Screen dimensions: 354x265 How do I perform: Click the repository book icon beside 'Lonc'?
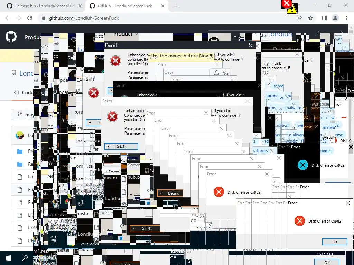[x=14, y=73]
